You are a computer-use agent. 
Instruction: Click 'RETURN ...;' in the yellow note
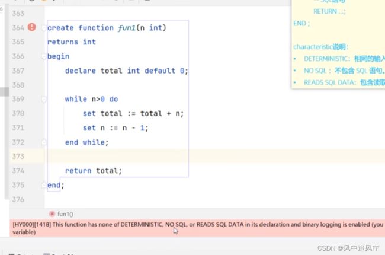[329, 11]
